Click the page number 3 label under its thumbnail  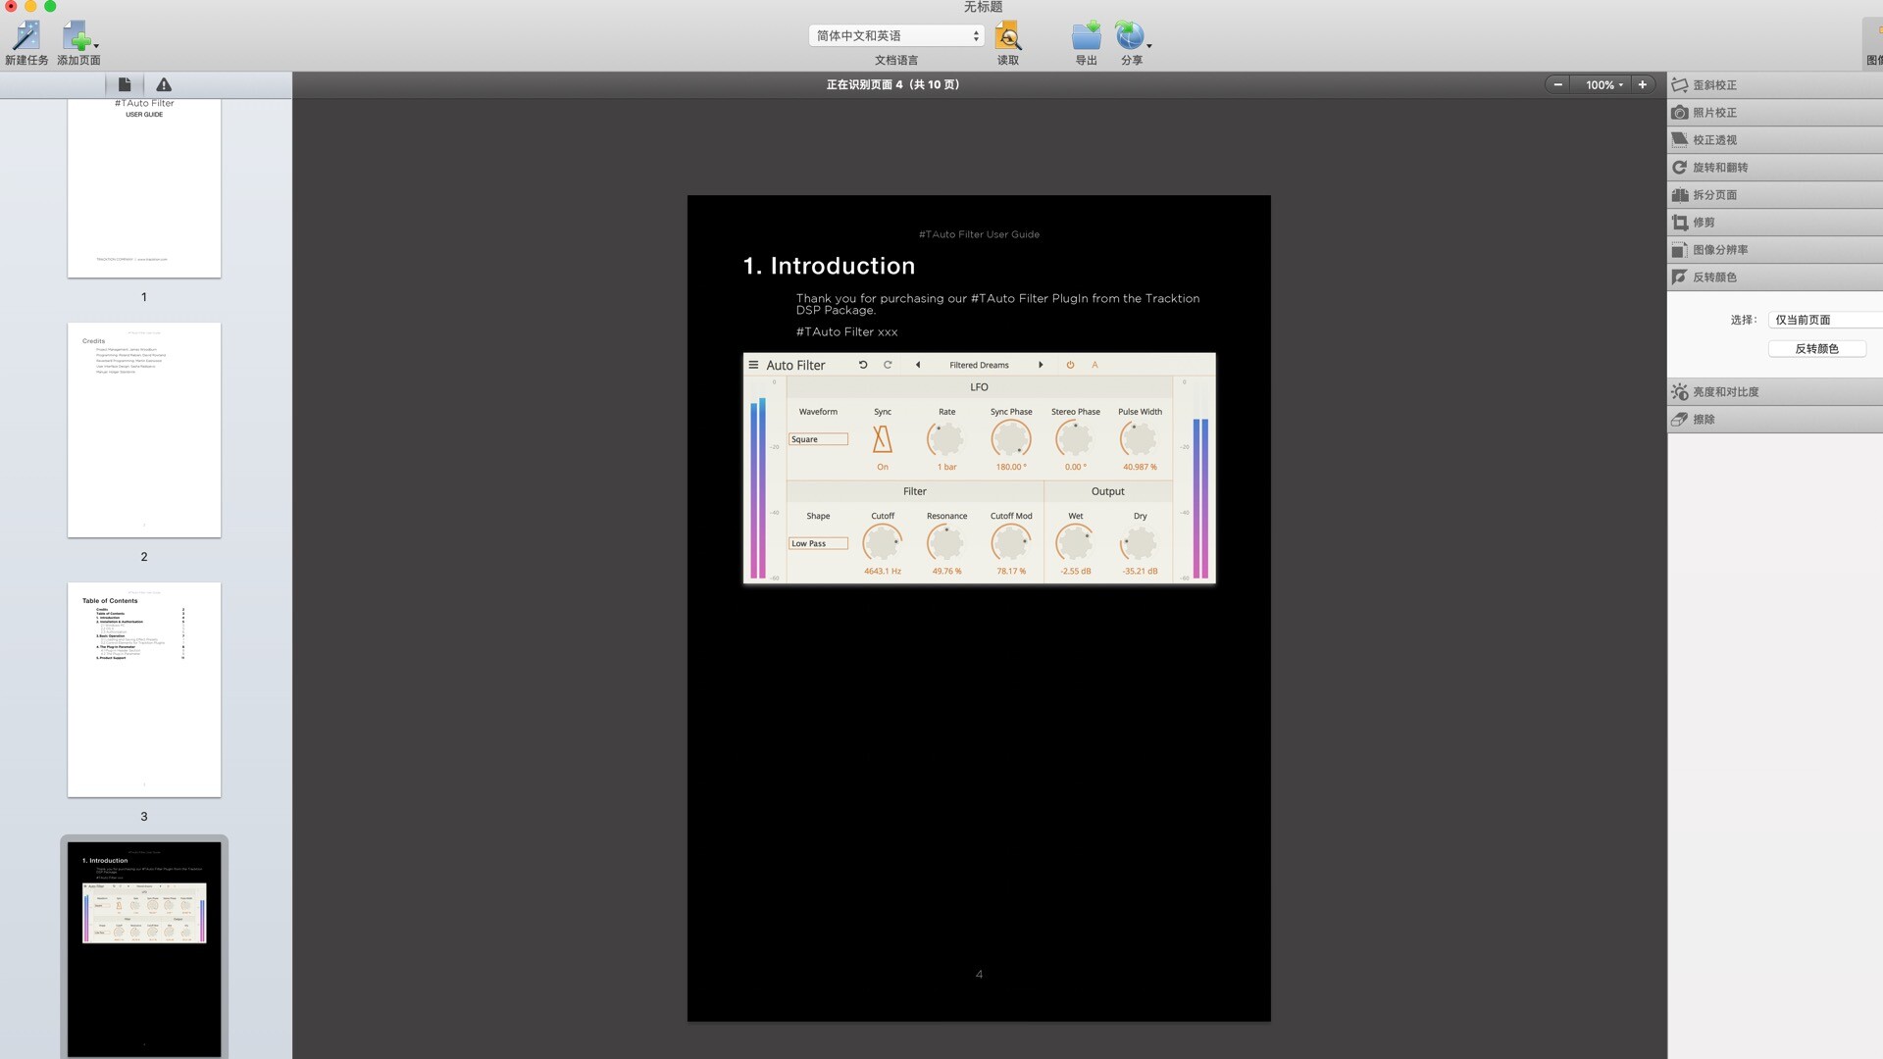[144, 816]
